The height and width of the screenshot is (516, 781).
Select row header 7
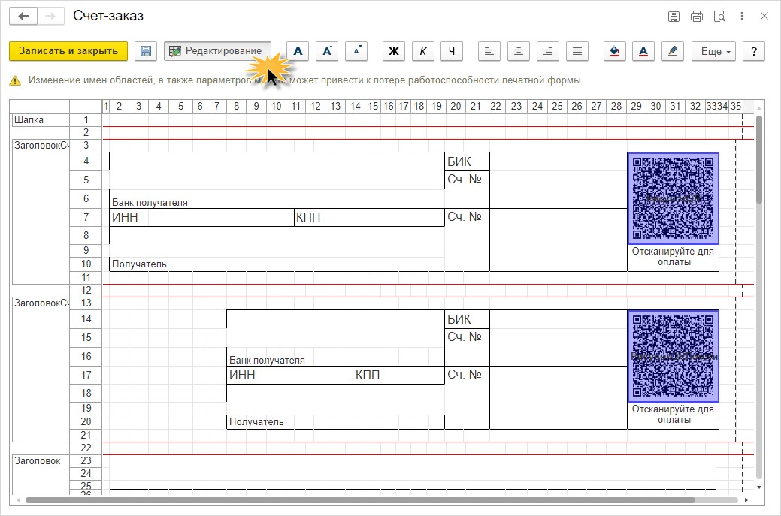[x=86, y=217]
